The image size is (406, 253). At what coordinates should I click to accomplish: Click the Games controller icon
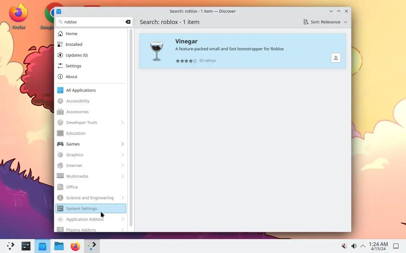(60, 144)
